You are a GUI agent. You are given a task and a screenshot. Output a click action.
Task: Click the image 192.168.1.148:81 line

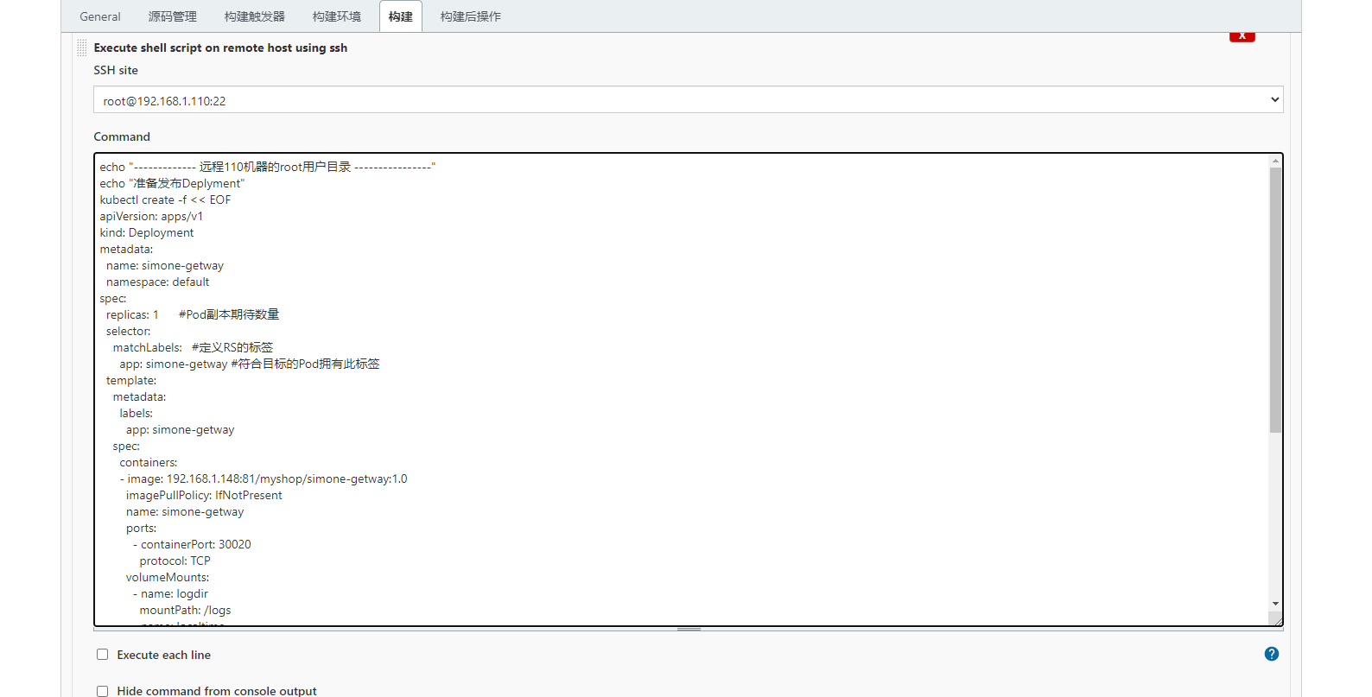[264, 478]
